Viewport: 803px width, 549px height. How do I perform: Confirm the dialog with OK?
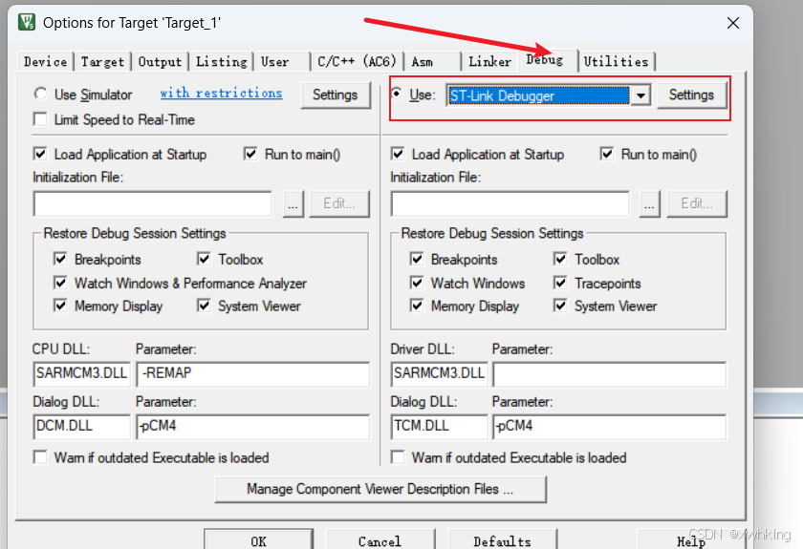click(259, 540)
